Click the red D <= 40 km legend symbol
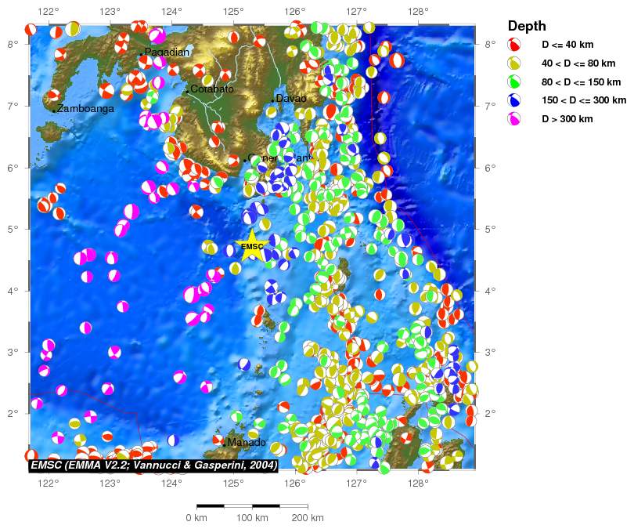Screen dimensions: 634x529 (x=513, y=45)
